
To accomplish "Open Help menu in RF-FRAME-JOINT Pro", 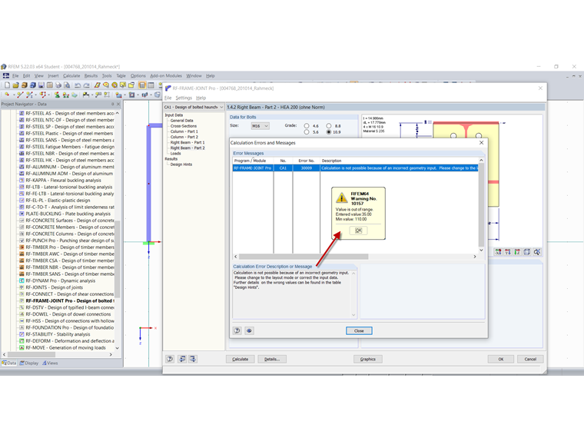I will click(201, 98).
